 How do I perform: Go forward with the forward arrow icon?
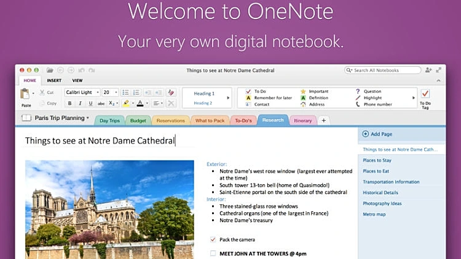71,70
